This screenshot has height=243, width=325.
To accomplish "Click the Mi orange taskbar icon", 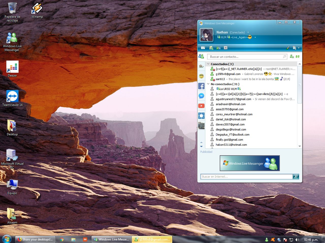I will (85, 239).
